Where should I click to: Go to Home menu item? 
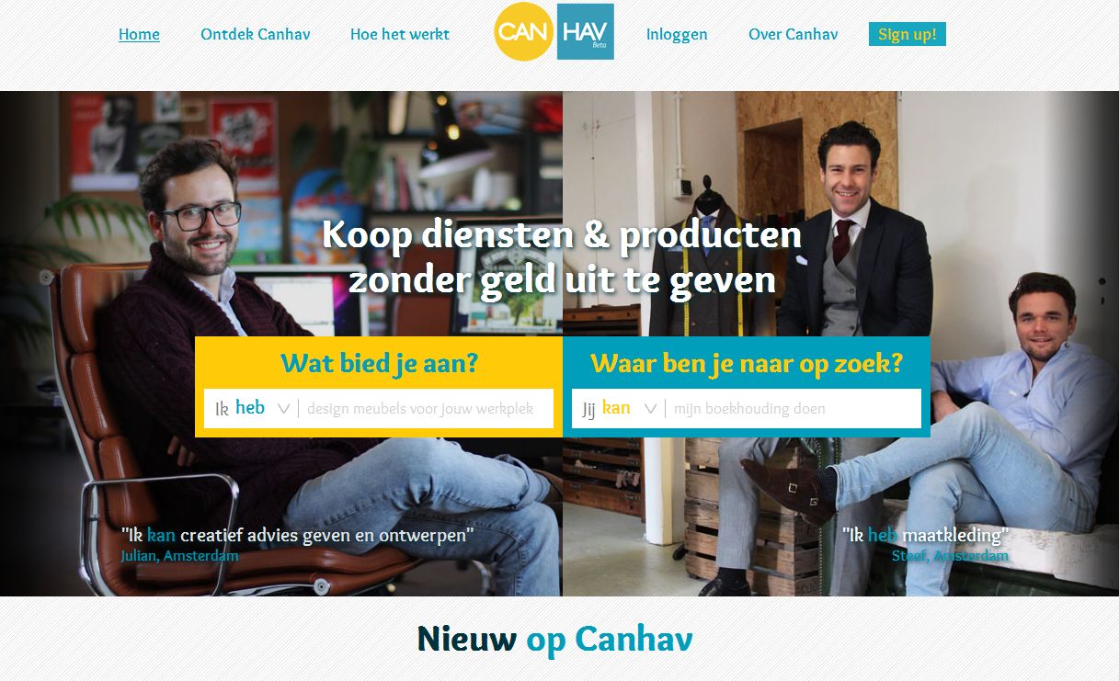[139, 35]
